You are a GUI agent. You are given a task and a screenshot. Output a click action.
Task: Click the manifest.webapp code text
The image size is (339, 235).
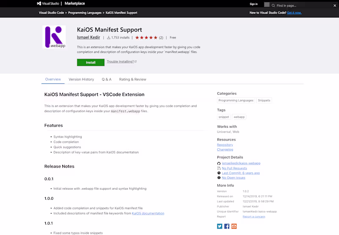pyautogui.click(x=125, y=111)
